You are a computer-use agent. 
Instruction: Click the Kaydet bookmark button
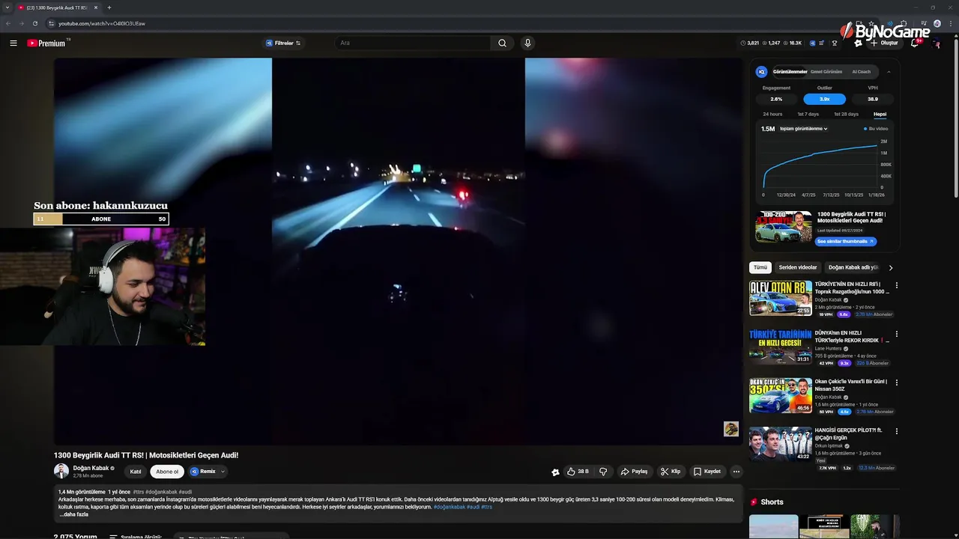click(x=707, y=472)
